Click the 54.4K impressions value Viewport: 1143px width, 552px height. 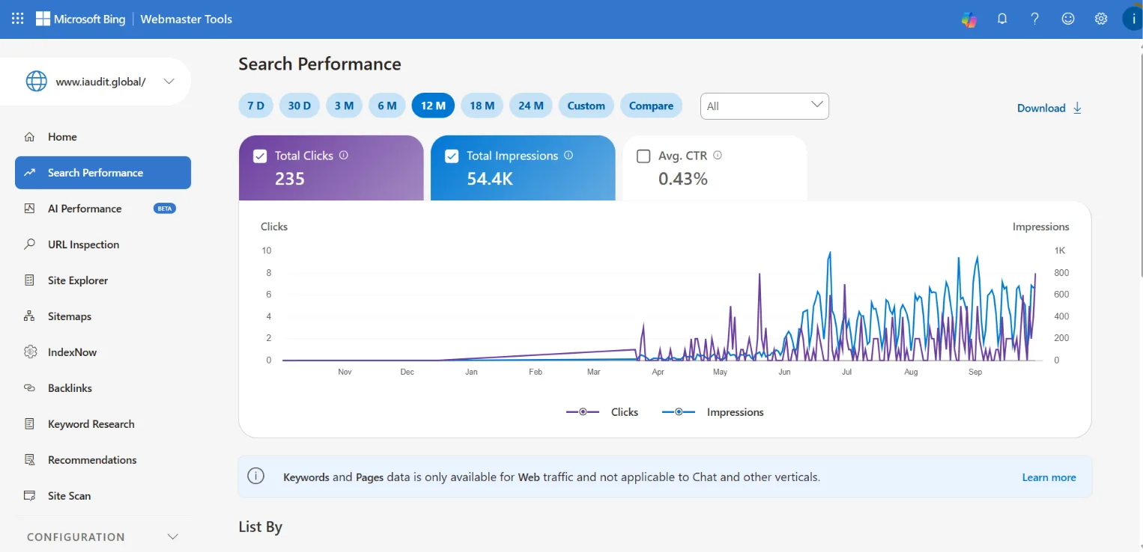pos(490,179)
